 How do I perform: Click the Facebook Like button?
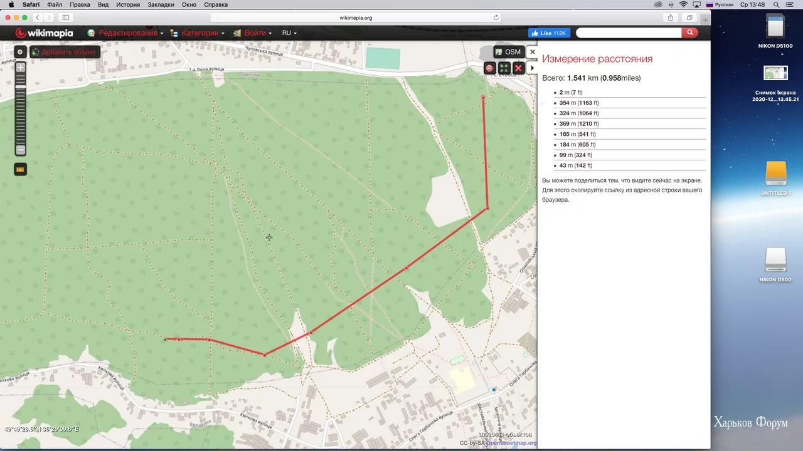click(549, 33)
